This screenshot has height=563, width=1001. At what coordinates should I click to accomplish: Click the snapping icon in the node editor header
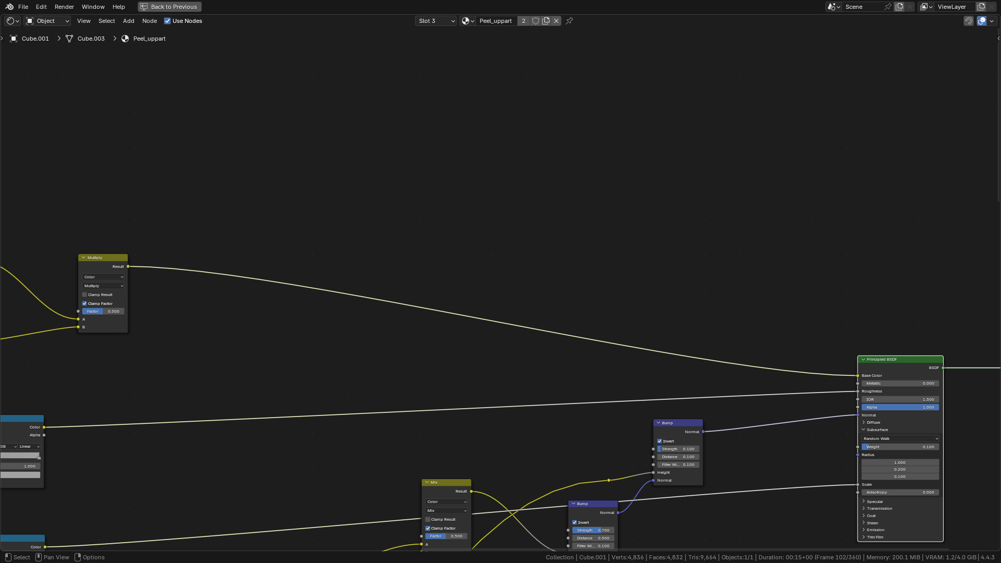tap(968, 21)
